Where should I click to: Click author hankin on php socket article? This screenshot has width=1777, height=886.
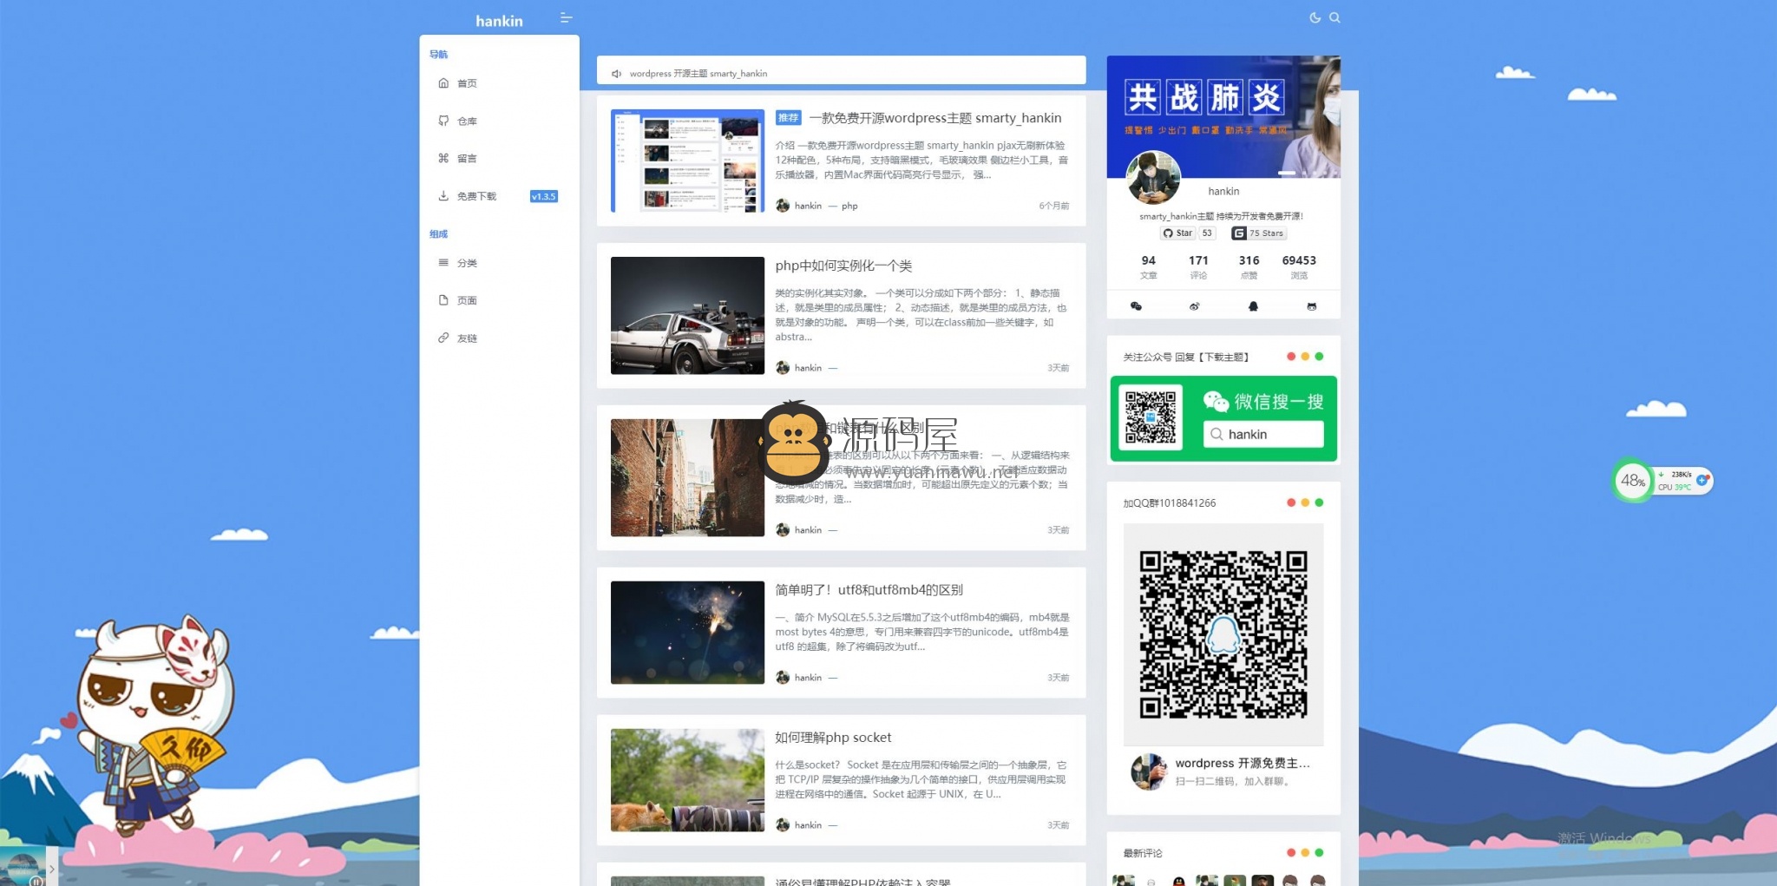tap(808, 825)
